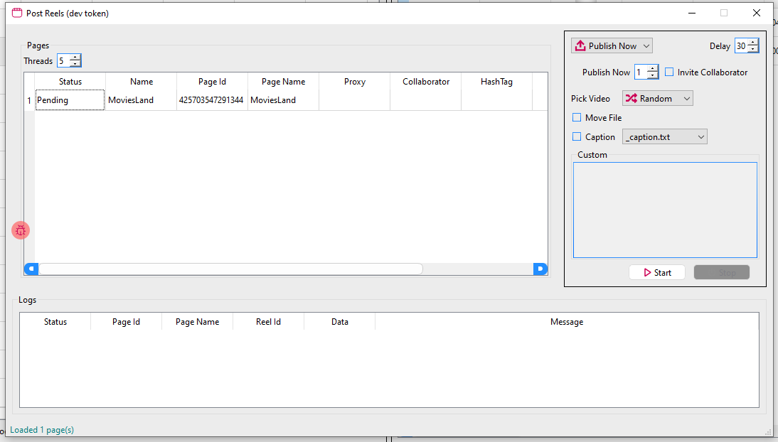Click the right blue scroll arrow below the table
The height and width of the screenshot is (442, 778).
pos(540,269)
